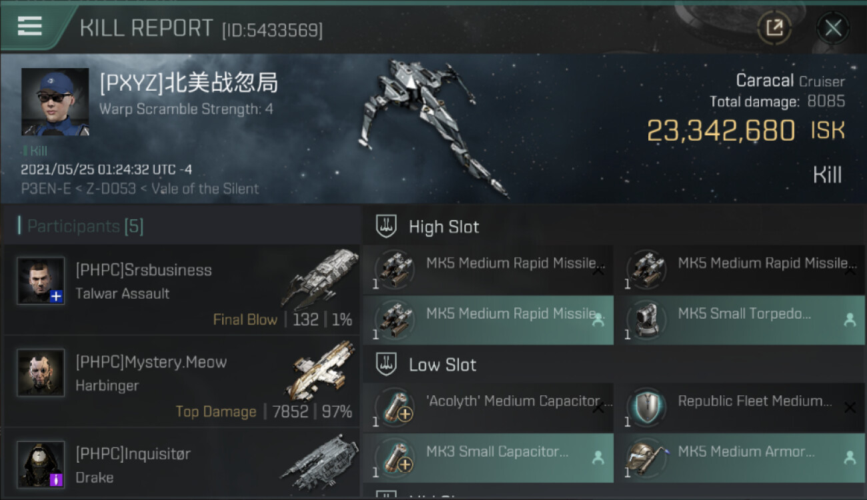This screenshot has width=867, height=500.
Task: Select the MK5 Medium Armor module
Action: pos(740,458)
